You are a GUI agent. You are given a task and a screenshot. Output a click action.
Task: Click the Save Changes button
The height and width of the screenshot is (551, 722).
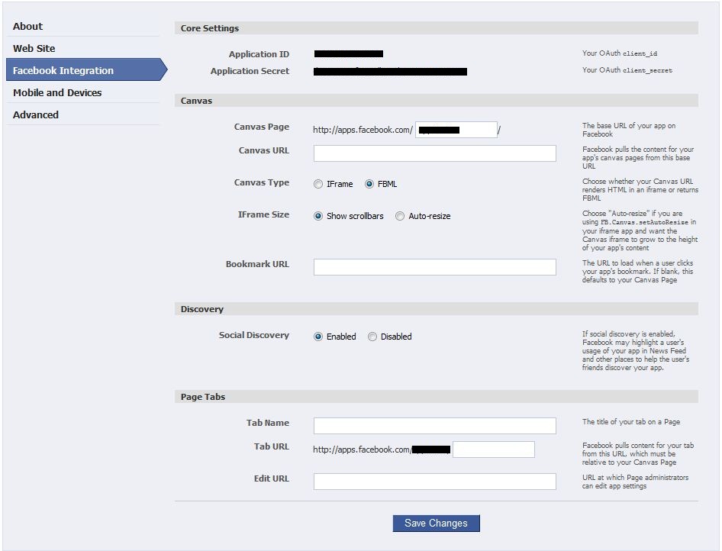click(436, 524)
